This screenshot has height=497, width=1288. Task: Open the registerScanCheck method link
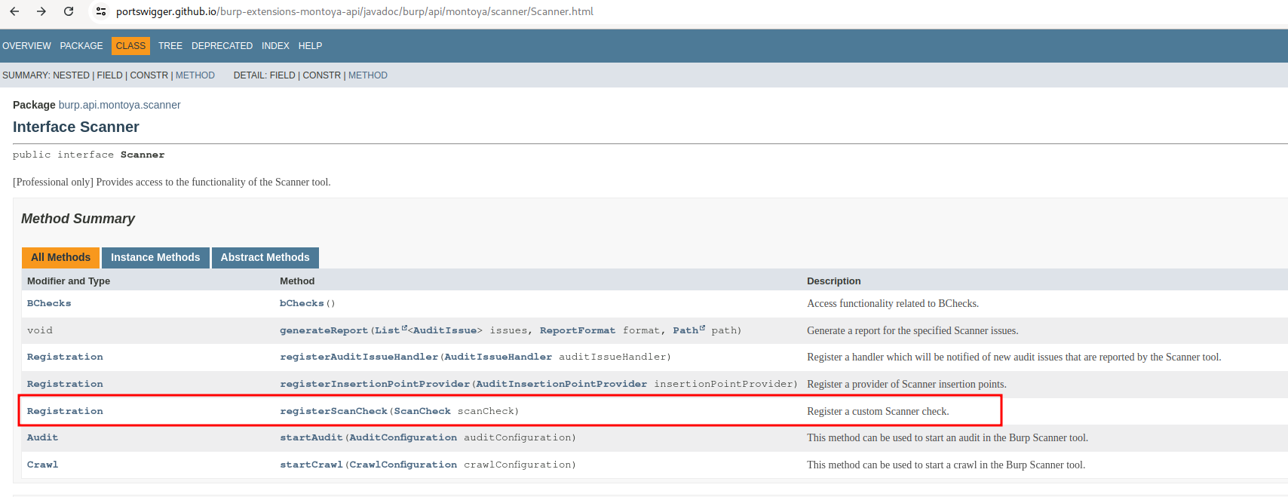click(x=333, y=411)
